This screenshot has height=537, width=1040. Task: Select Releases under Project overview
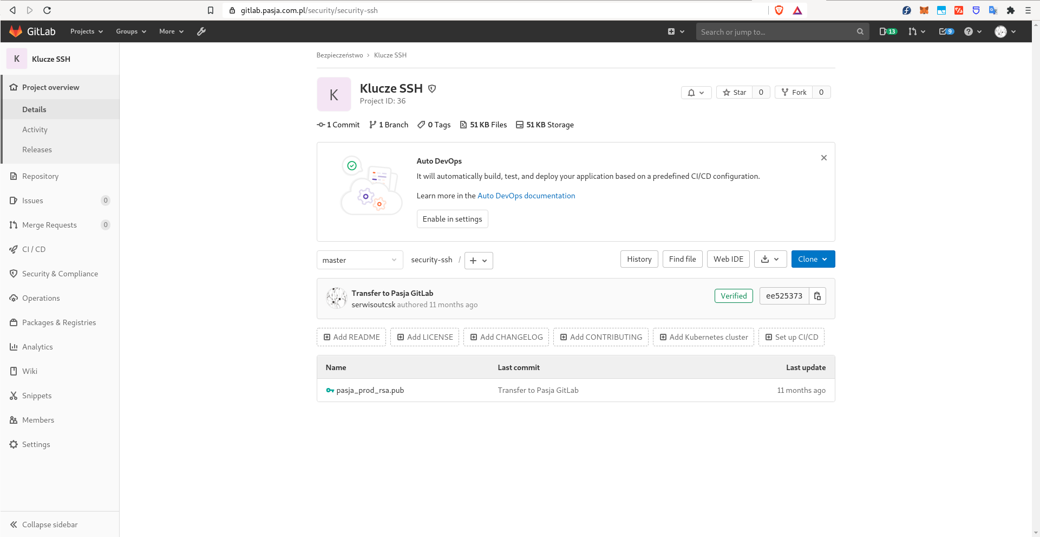click(x=61, y=150)
